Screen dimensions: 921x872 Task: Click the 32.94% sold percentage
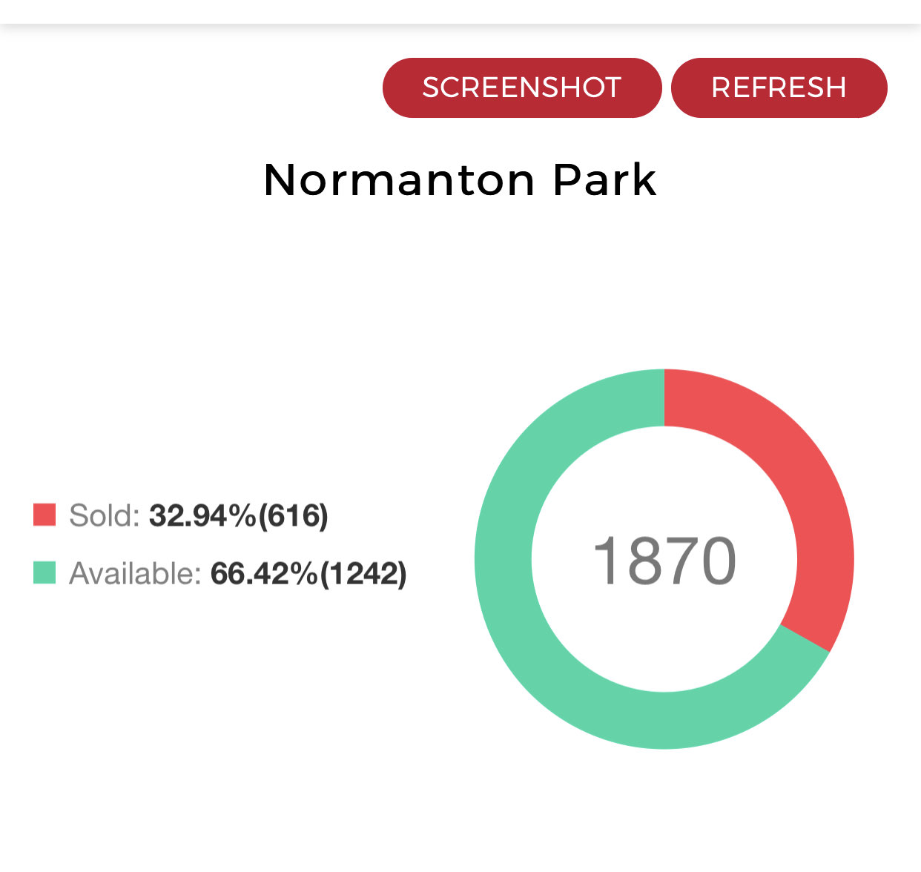[202, 515]
